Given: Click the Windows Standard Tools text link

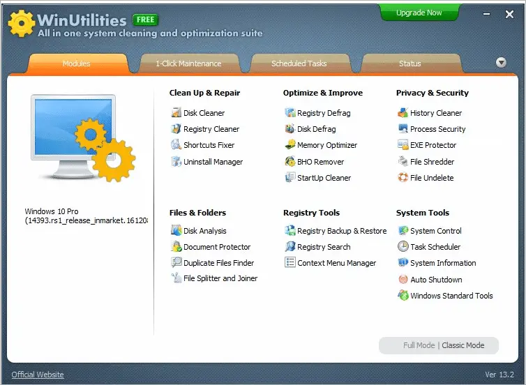Looking at the screenshot, I should 451,296.
